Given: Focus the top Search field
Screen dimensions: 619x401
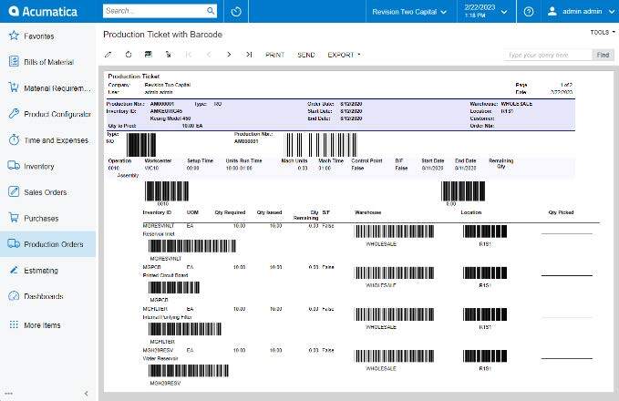Looking at the screenshot, I should 155,11.
